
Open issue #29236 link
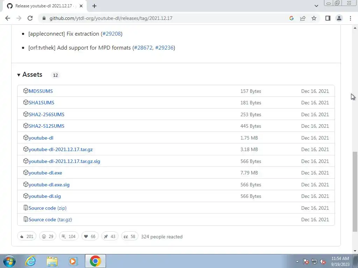164,47
